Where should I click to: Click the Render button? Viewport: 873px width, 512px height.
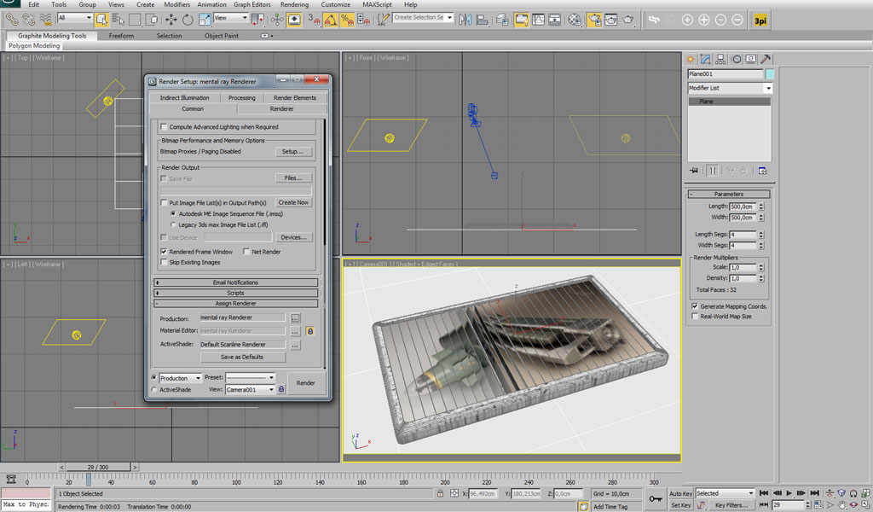[306, 383]
